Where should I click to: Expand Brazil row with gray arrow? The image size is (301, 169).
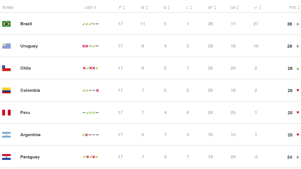point(298,24)
